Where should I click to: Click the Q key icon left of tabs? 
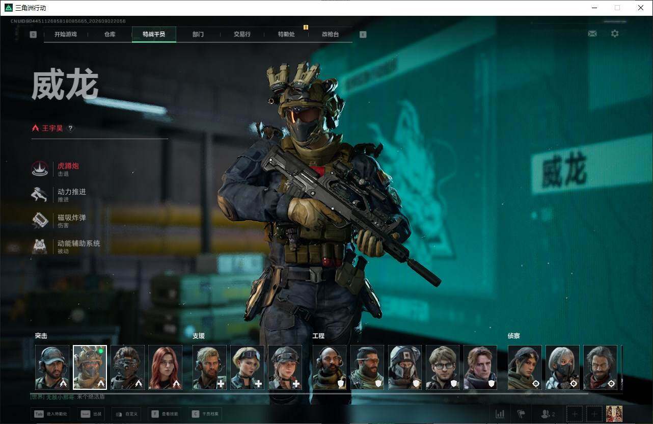(33, 35)
